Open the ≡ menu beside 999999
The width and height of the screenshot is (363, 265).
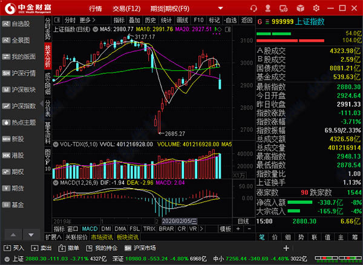pyautogui.click(x=267, y=22)
